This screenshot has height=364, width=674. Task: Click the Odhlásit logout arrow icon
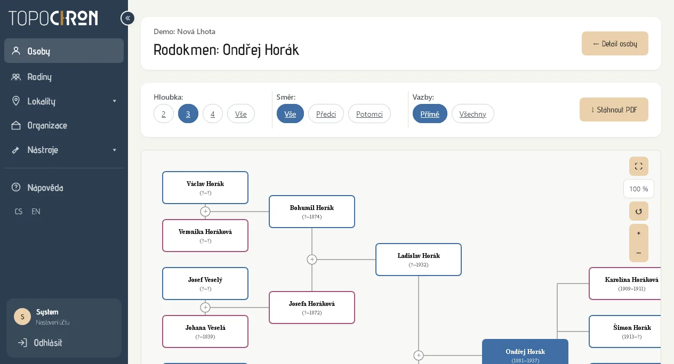(x=22, y=343)
